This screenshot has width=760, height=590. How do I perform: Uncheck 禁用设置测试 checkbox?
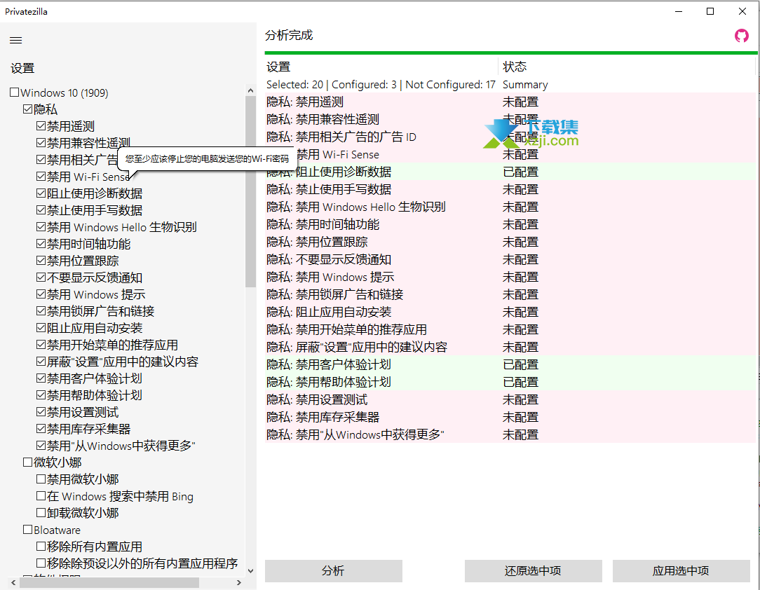coord(41,412)
